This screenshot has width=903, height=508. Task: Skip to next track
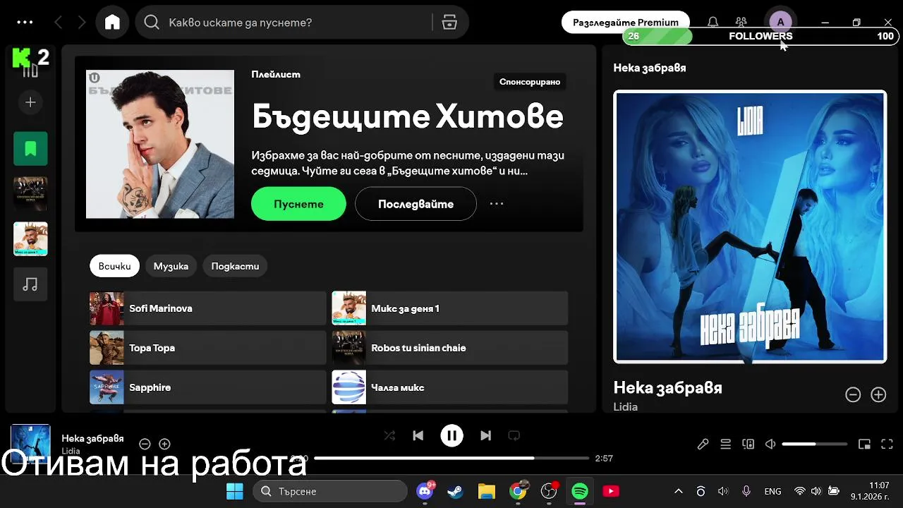pos(485,436)
